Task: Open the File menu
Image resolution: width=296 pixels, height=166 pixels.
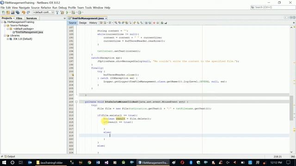Action: pos(3,8)
